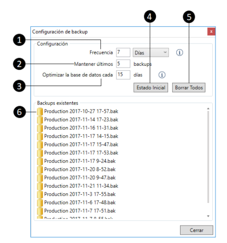227x243 pixels.
Task: Select Production 2017-11-20 9-47.bak text
Action: pyautogui.click(x=80, y=178)
